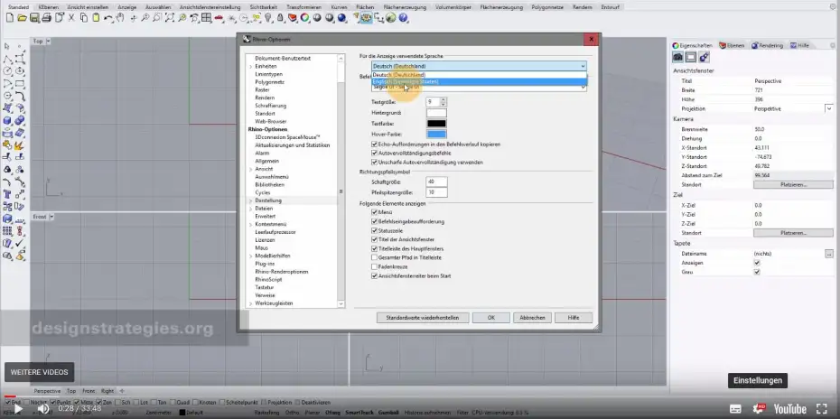Uncheck the Statuszeile checkbox
Screen dimensions: 840x419
(374, 230)
